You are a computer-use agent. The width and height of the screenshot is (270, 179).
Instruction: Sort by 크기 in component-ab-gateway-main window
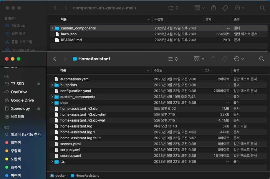pos(208,19)
